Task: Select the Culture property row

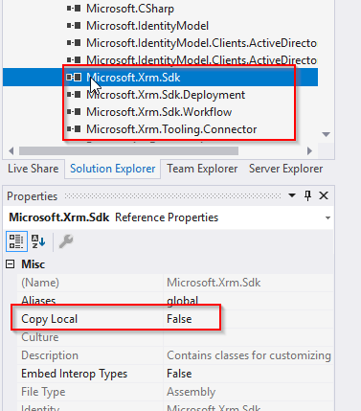Action: [x=175, y=337]
